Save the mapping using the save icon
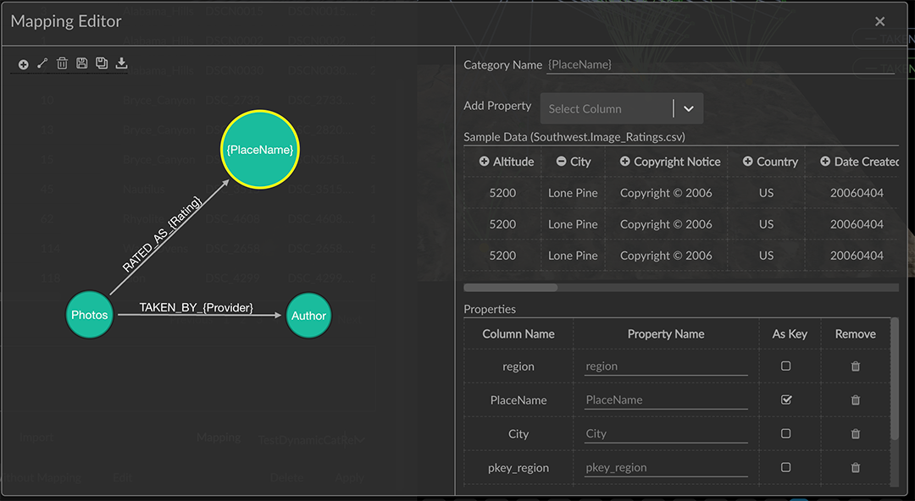The width and height of the screenshot is (915, 501). (81, 63)
